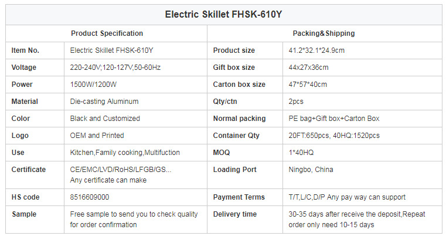446x236 pixels.
Task: Select the Packing&Shipping header
Action: click(324, 33)
